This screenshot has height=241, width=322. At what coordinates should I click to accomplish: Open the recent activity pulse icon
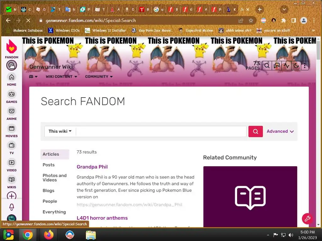(x=286, y=66)
